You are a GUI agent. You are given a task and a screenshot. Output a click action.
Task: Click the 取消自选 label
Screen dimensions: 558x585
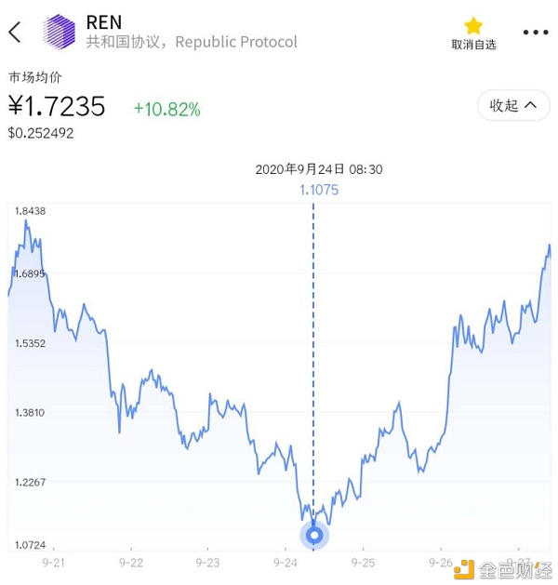click(x=473, y=45)
